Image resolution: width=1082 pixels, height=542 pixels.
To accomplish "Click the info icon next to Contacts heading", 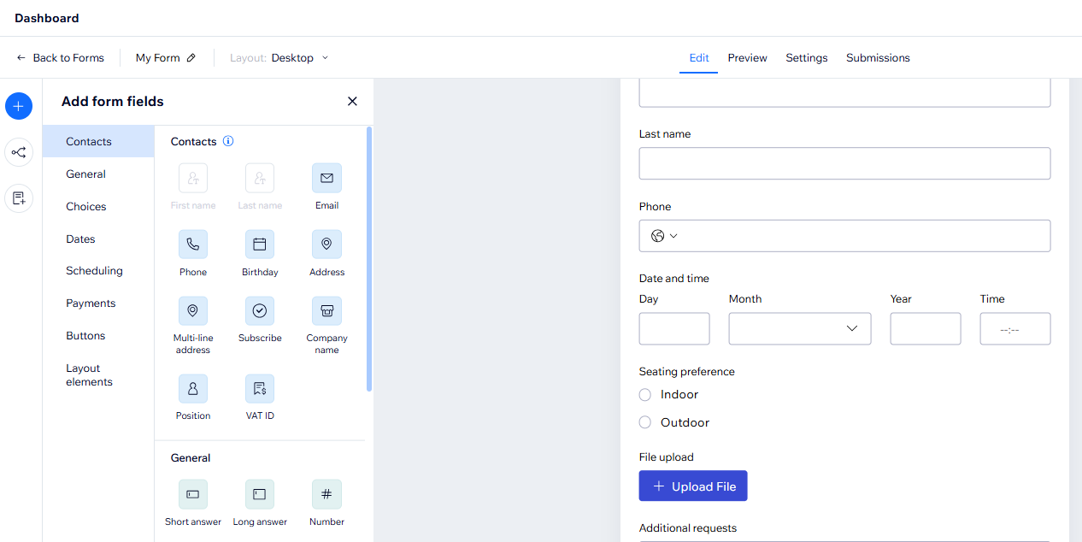I will point(228,141).
